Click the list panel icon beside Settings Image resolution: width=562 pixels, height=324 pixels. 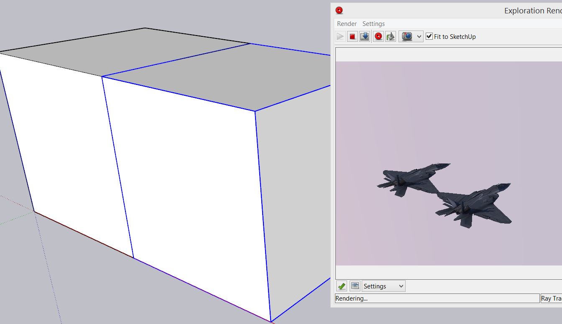click(x=355, y=286)
